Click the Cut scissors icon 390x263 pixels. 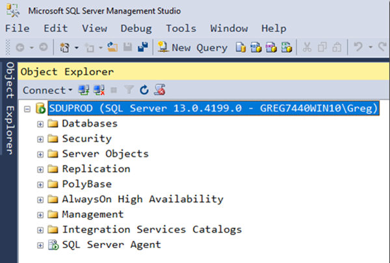point(307,47)
